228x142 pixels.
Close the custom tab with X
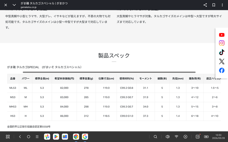point(6,5)
